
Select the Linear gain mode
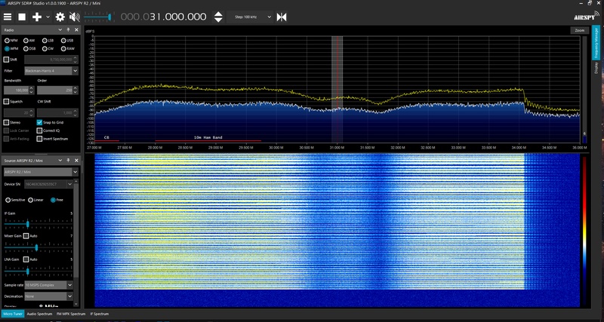[35, 200]
